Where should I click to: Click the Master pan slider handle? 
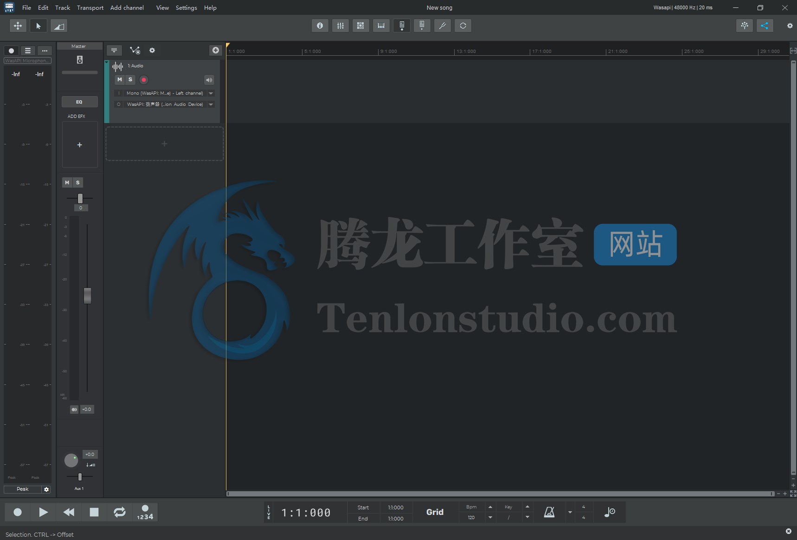tap(80, 198)
